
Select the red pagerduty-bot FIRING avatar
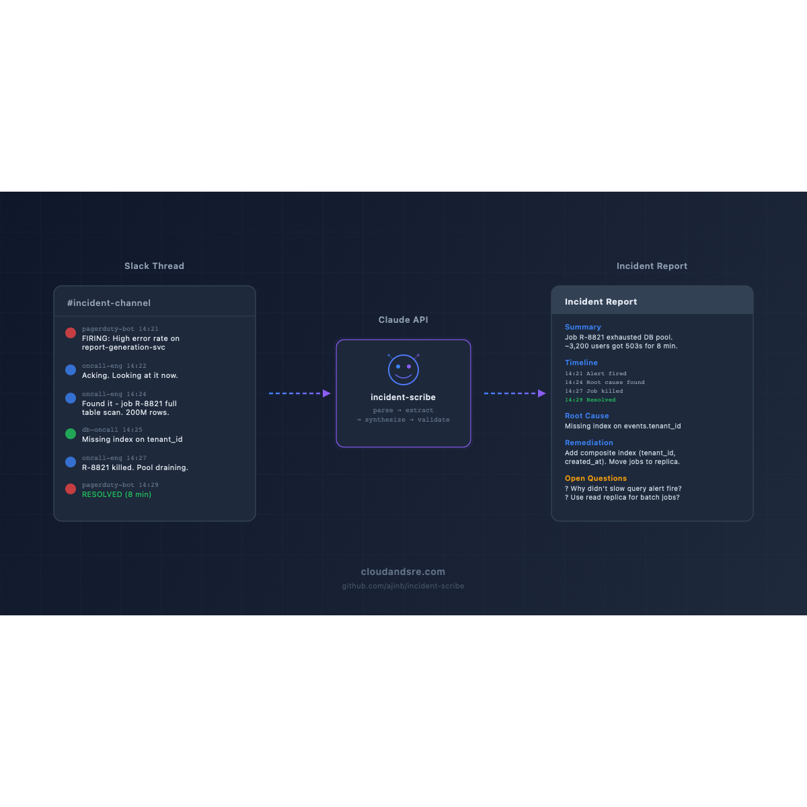[71, 332]
